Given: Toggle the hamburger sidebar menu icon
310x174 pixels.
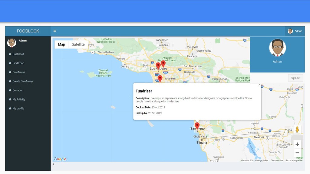Looking at the screenshot, I should coord(55,31).
